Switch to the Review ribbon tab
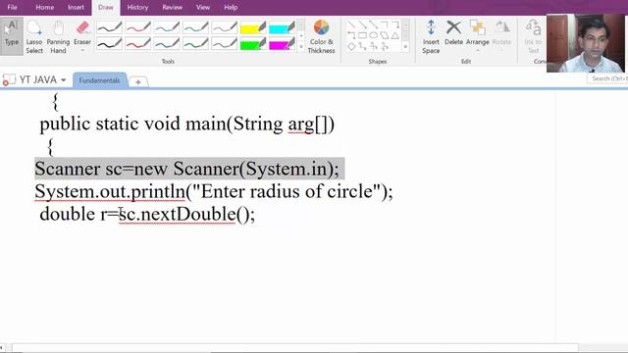 pos(173,7)
